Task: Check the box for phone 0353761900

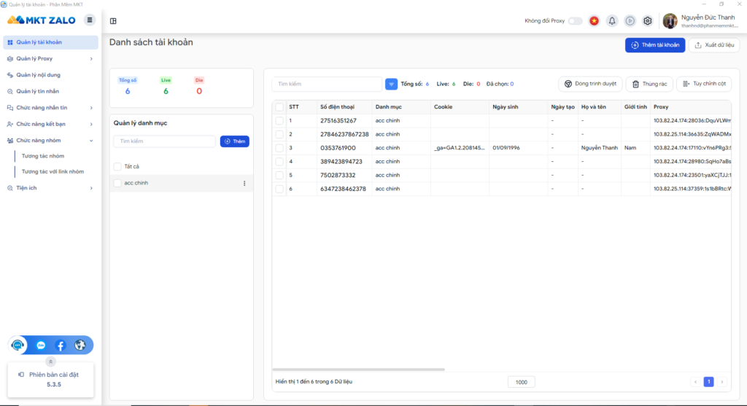Action: click(x=279, y=148)
